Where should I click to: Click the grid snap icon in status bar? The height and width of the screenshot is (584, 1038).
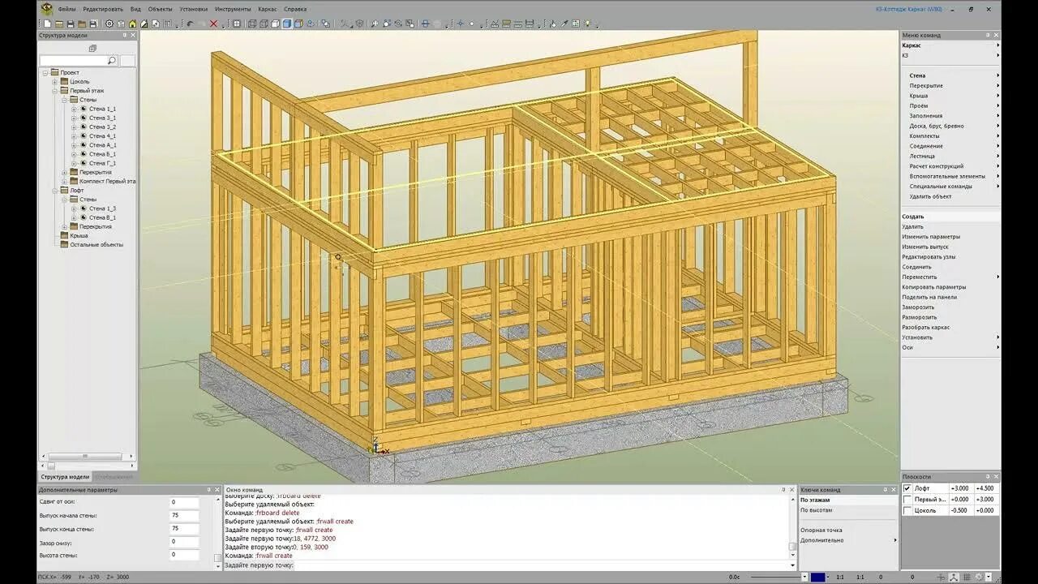(966, 576)
